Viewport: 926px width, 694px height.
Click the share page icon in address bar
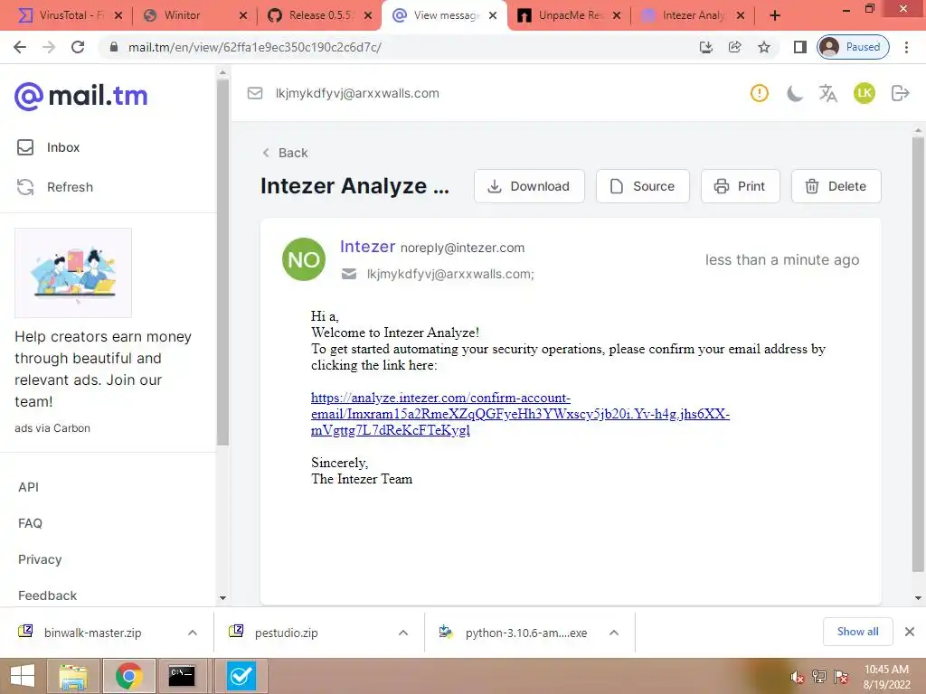pos(734,47)
